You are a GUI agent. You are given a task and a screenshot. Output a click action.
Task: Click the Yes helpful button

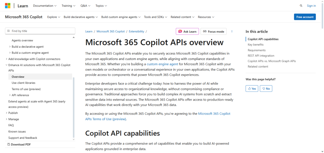pos(252,89)
